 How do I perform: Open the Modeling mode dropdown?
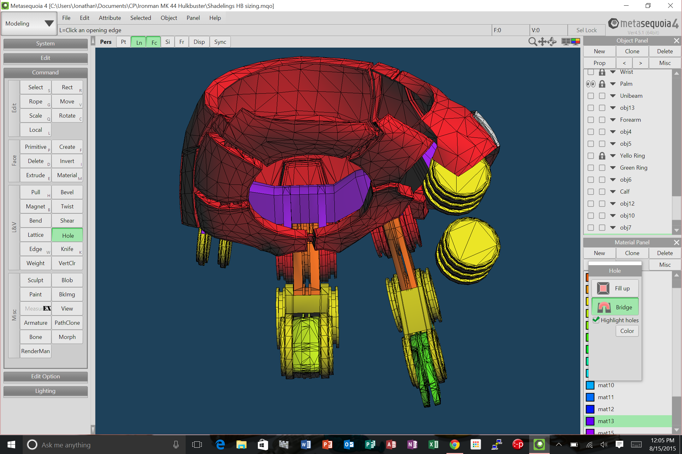point(29,24)
